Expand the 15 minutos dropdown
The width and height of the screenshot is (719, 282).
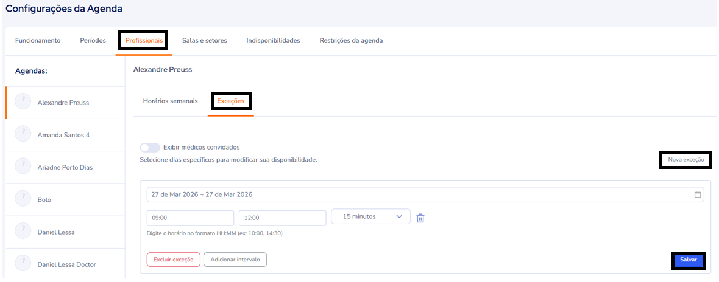(370, 216)
